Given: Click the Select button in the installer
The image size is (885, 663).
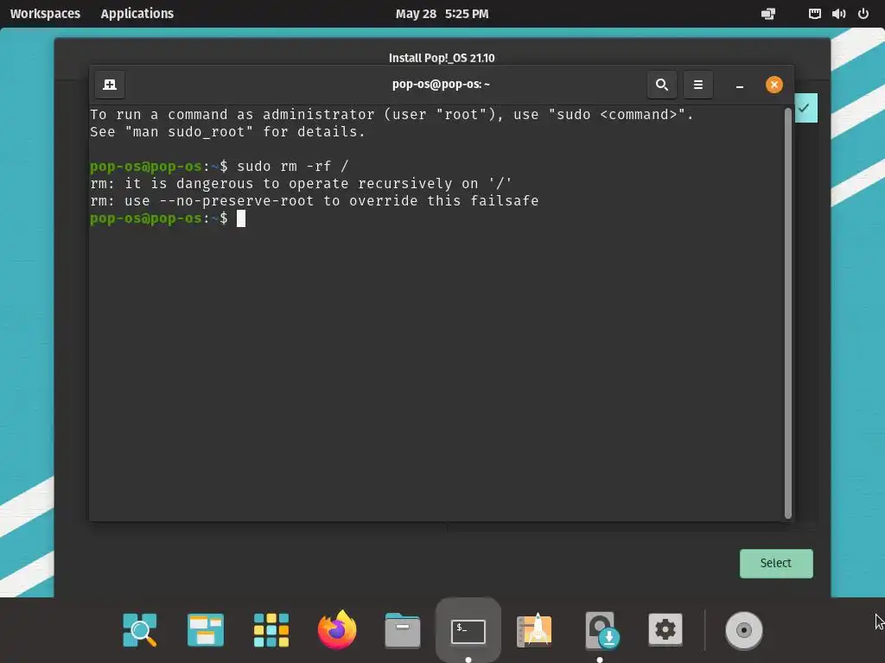Looking at the screenshot, I should point(776,563).
